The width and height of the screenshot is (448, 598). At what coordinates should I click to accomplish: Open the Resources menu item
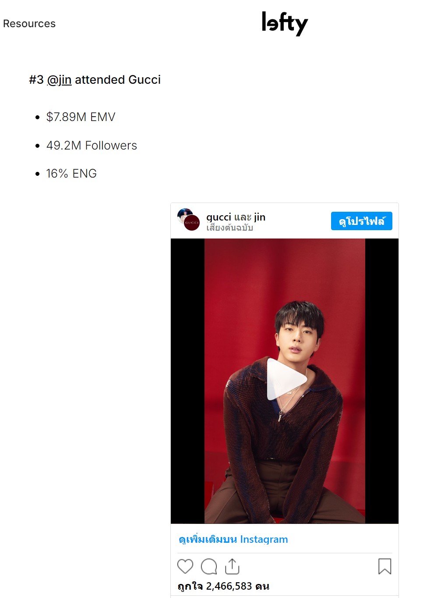point(29,24)
